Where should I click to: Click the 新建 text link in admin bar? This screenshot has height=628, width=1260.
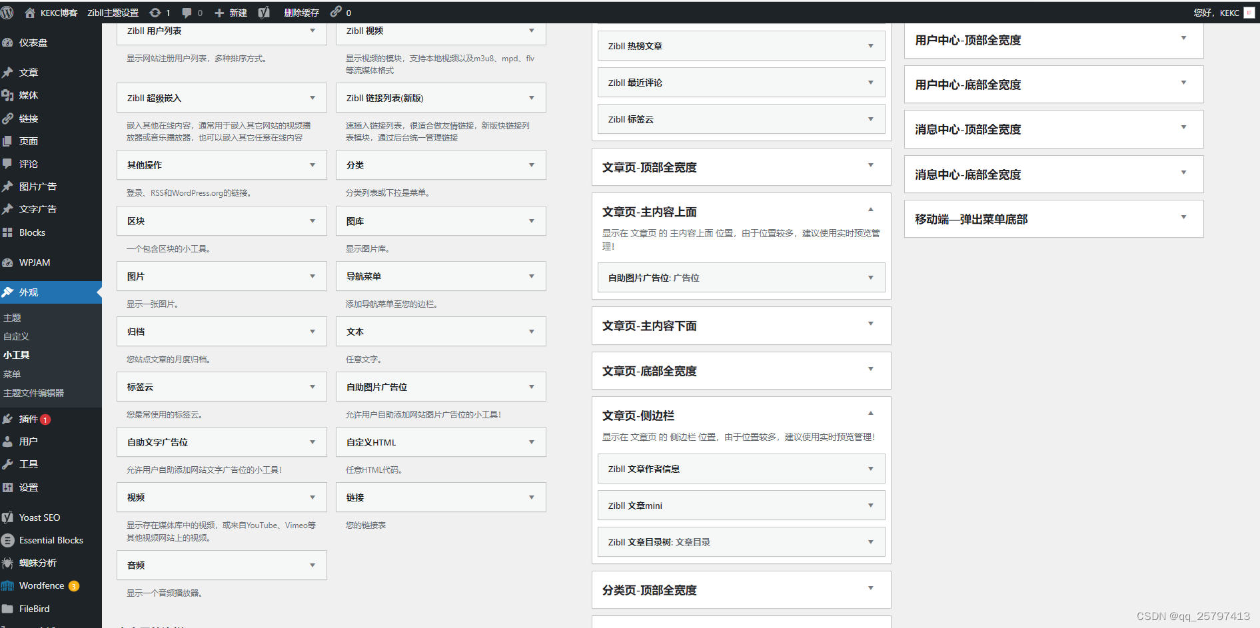pyautogui.click(x=239, y=13)
